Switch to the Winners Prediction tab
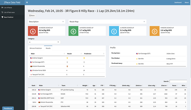191x110 pixels. 36,48
